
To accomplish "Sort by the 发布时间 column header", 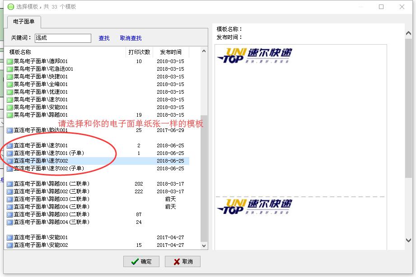I will 171,52.
